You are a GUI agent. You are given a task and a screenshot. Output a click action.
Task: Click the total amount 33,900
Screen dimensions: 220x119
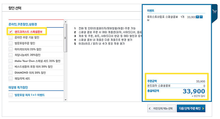(x=194, y=91)
